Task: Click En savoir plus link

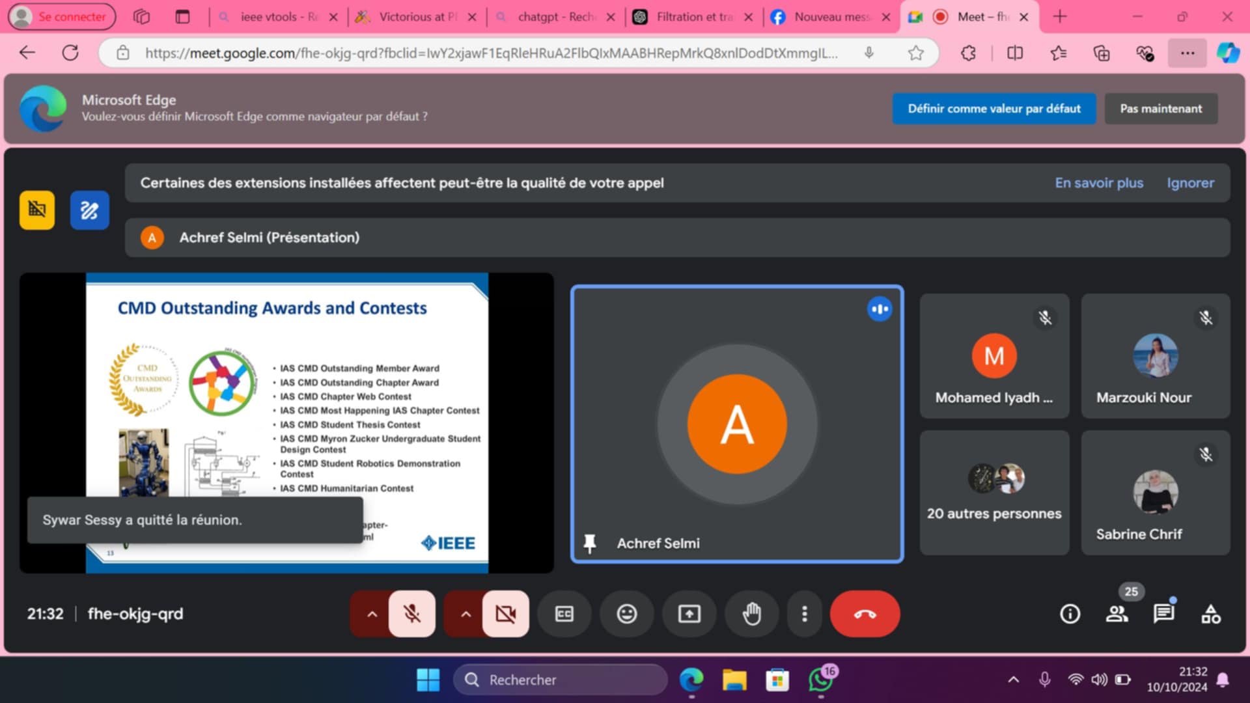Action: click(x=1099, y=183)
